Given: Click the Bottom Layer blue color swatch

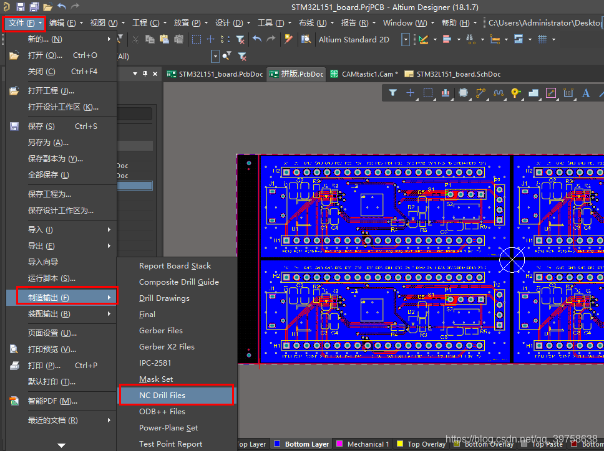Looking at the screenshot, I should coord(276,444).
